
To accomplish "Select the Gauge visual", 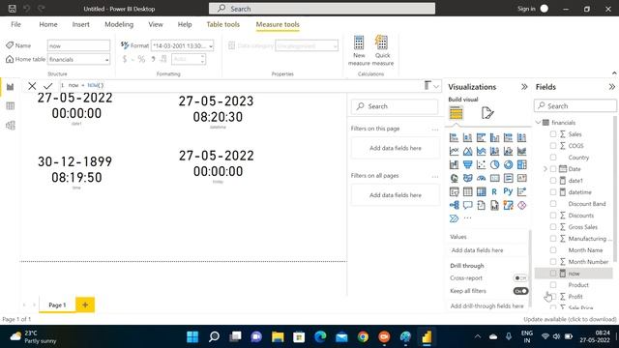I will coord(482,178).
